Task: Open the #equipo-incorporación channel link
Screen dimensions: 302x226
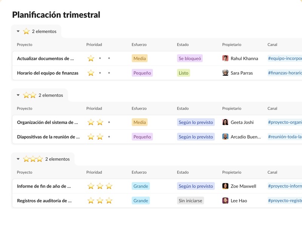Action: click(285, 58)
